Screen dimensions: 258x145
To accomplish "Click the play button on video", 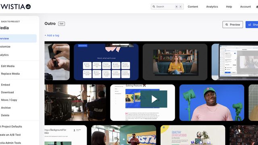I will click(x=154, y=99).
